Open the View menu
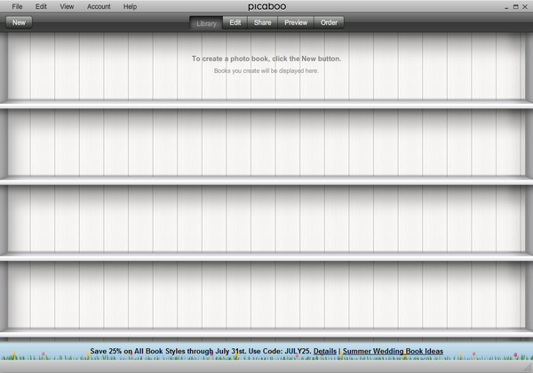This screenshot has width=533, height=373. 67,6
